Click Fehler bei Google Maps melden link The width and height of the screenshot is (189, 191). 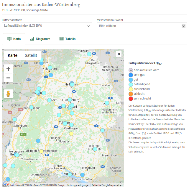coord(107,185)
